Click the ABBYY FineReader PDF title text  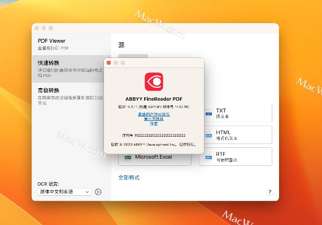154,99
